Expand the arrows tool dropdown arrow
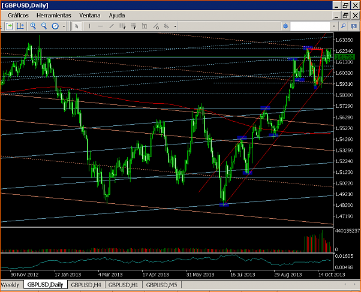This screenshot has height=292, width=361. coord(175,26)
